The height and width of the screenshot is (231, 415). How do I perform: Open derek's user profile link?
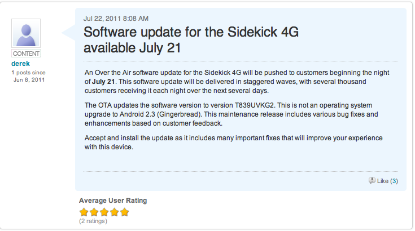click(20, 64)
